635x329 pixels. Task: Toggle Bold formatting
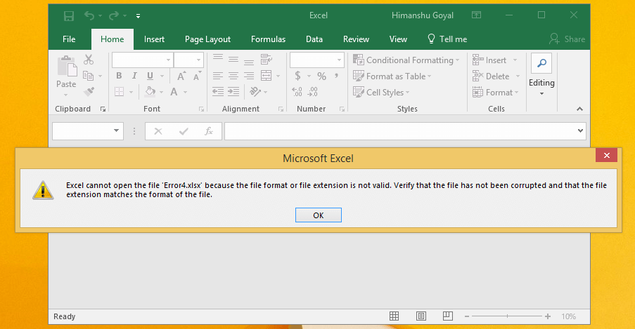click(x=119, y=76)
